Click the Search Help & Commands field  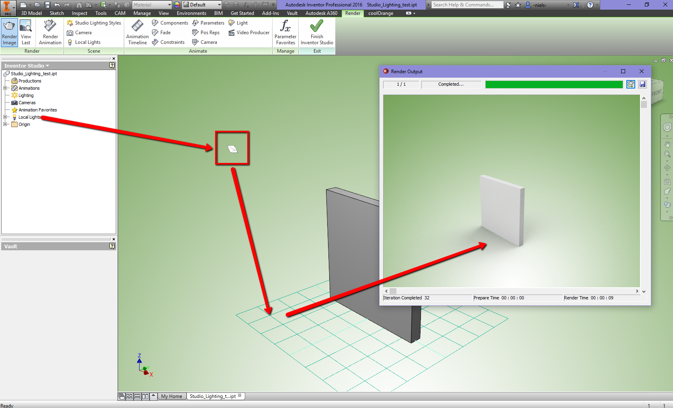click(x=468, y=5)
